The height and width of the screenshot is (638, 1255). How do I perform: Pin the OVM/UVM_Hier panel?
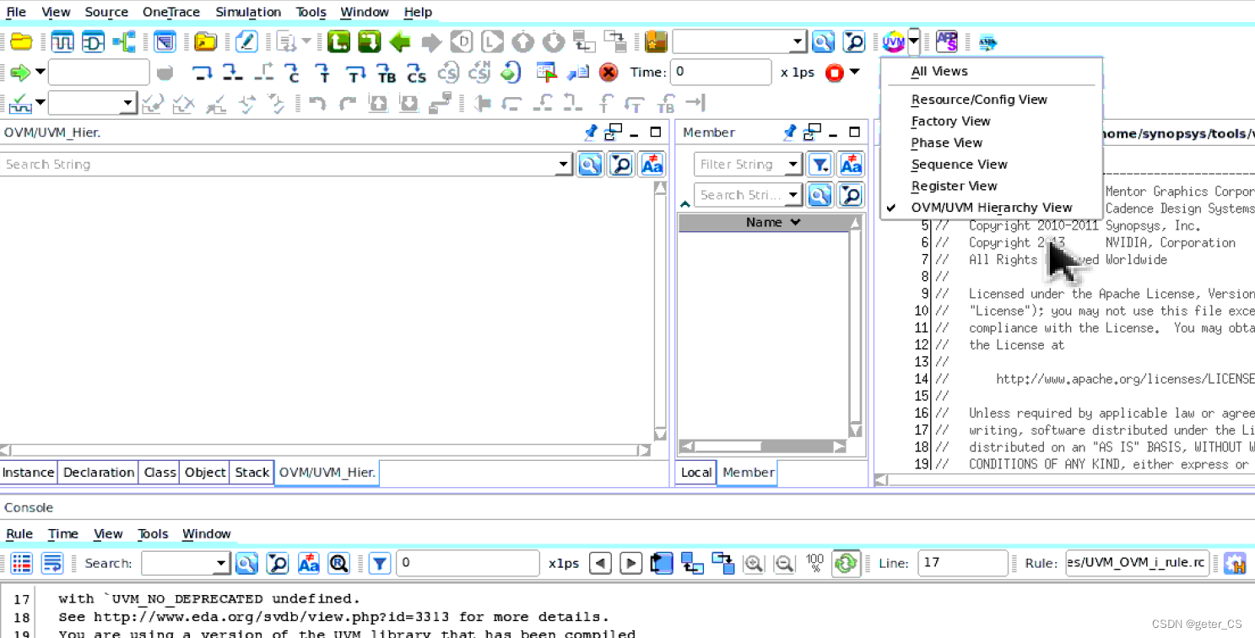(x=590, y=132)
